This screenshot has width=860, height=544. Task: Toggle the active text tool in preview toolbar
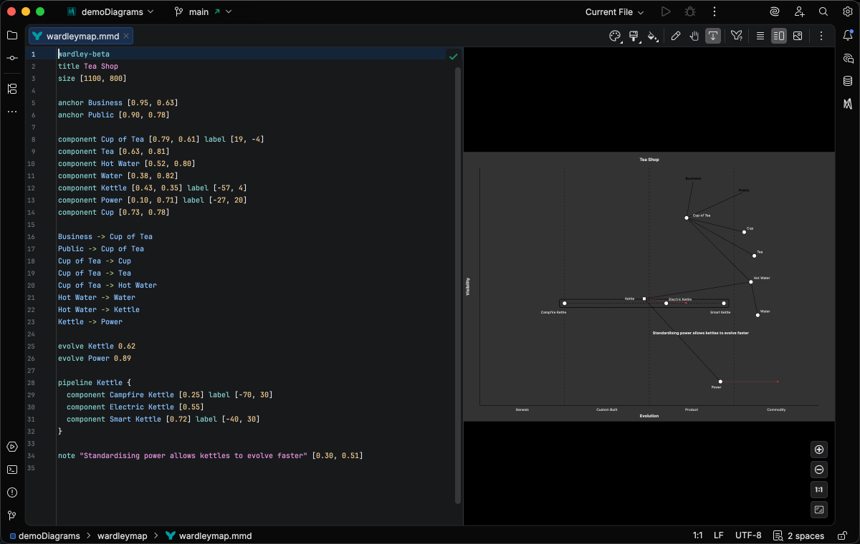(x=712, y=36)
